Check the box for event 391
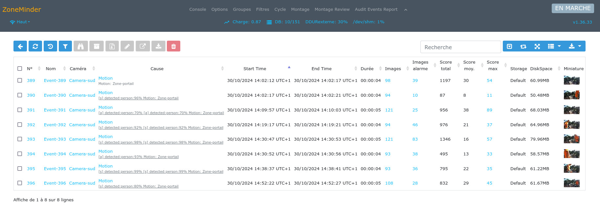The width and height of the screenshot is (600, 220). tap(20, 110)
